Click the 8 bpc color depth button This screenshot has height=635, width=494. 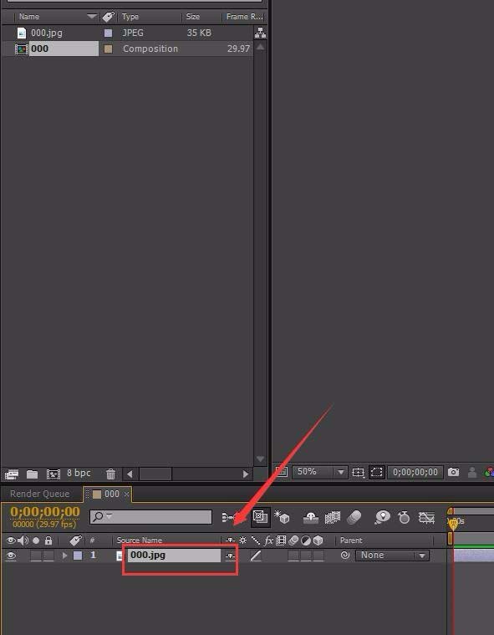pyautogui.click(x=79, y=473)
